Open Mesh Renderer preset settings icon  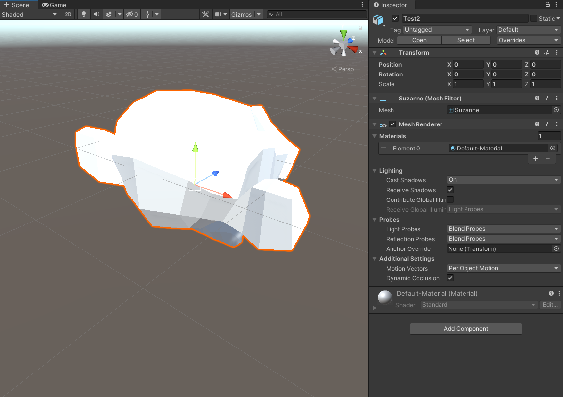[x=547, y=124]
